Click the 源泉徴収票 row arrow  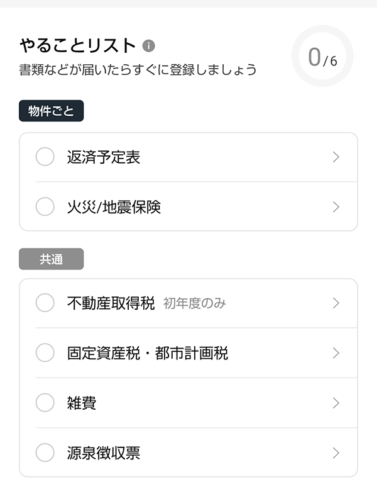[x=336, y=453]
